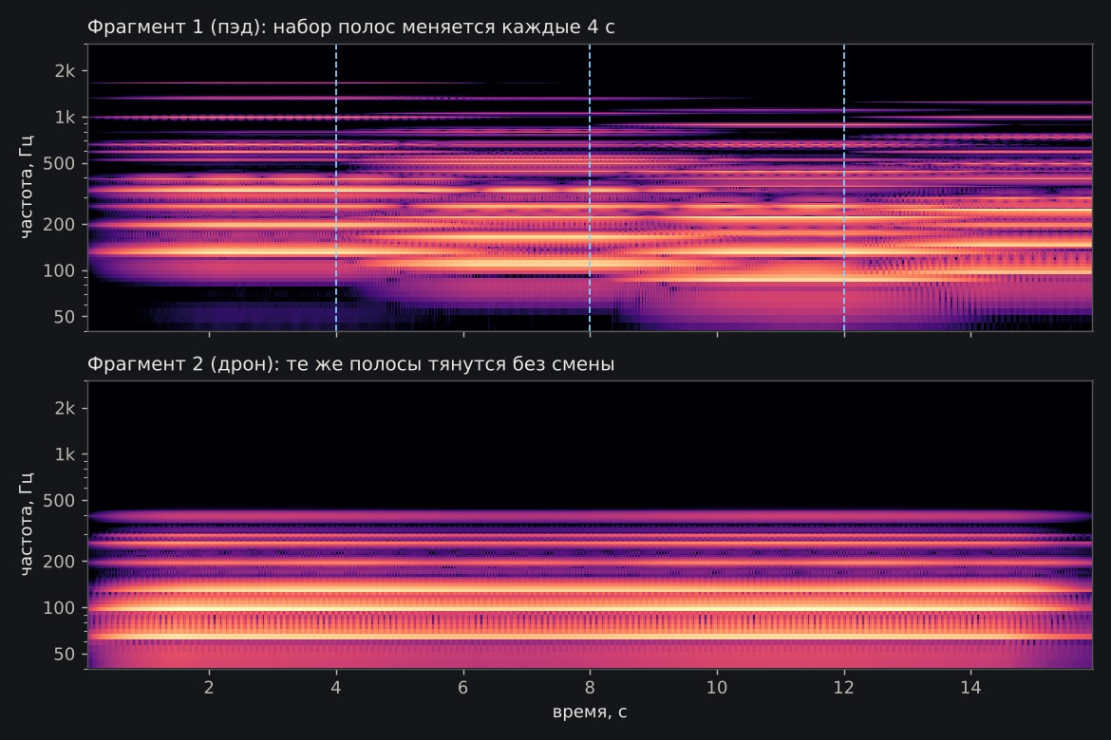Click the "1k" frequency tick of Фрагмент 1

(66, 118)
